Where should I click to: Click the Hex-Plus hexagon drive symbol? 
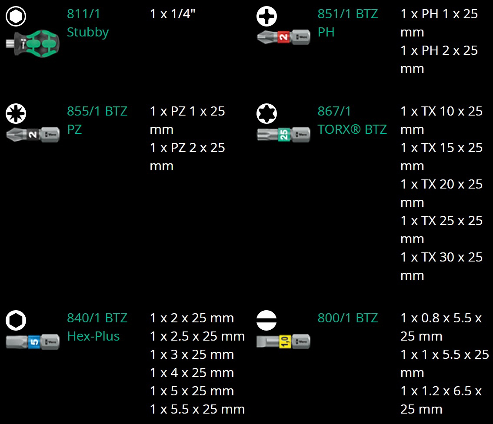tap(16, 321)
